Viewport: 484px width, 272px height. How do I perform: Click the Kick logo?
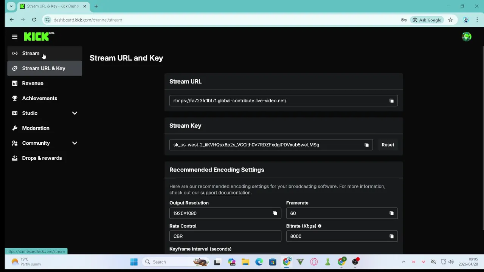click(x=39, y=36)
